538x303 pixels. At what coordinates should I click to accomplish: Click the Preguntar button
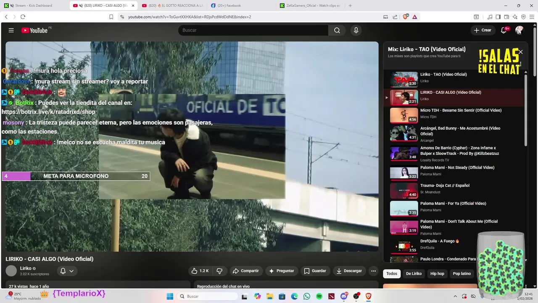click(282, 271)
